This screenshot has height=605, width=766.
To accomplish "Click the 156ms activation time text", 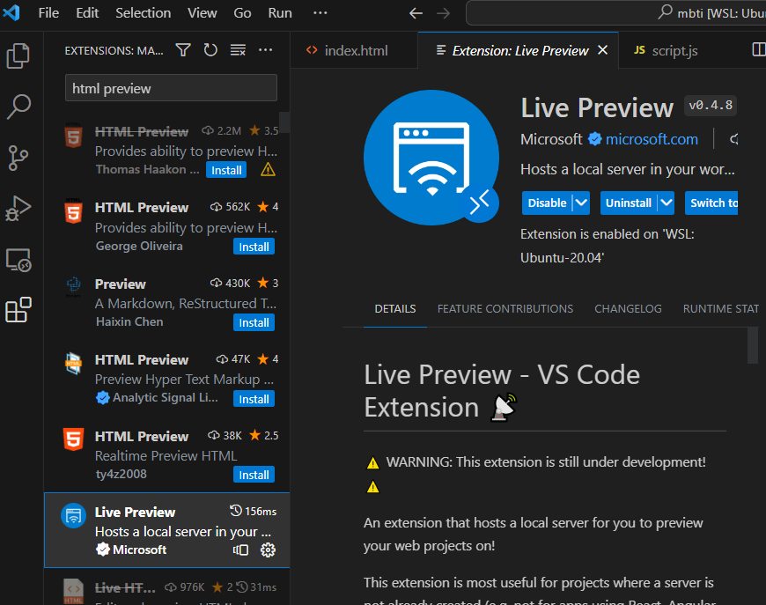I will [x=261, y=512].
